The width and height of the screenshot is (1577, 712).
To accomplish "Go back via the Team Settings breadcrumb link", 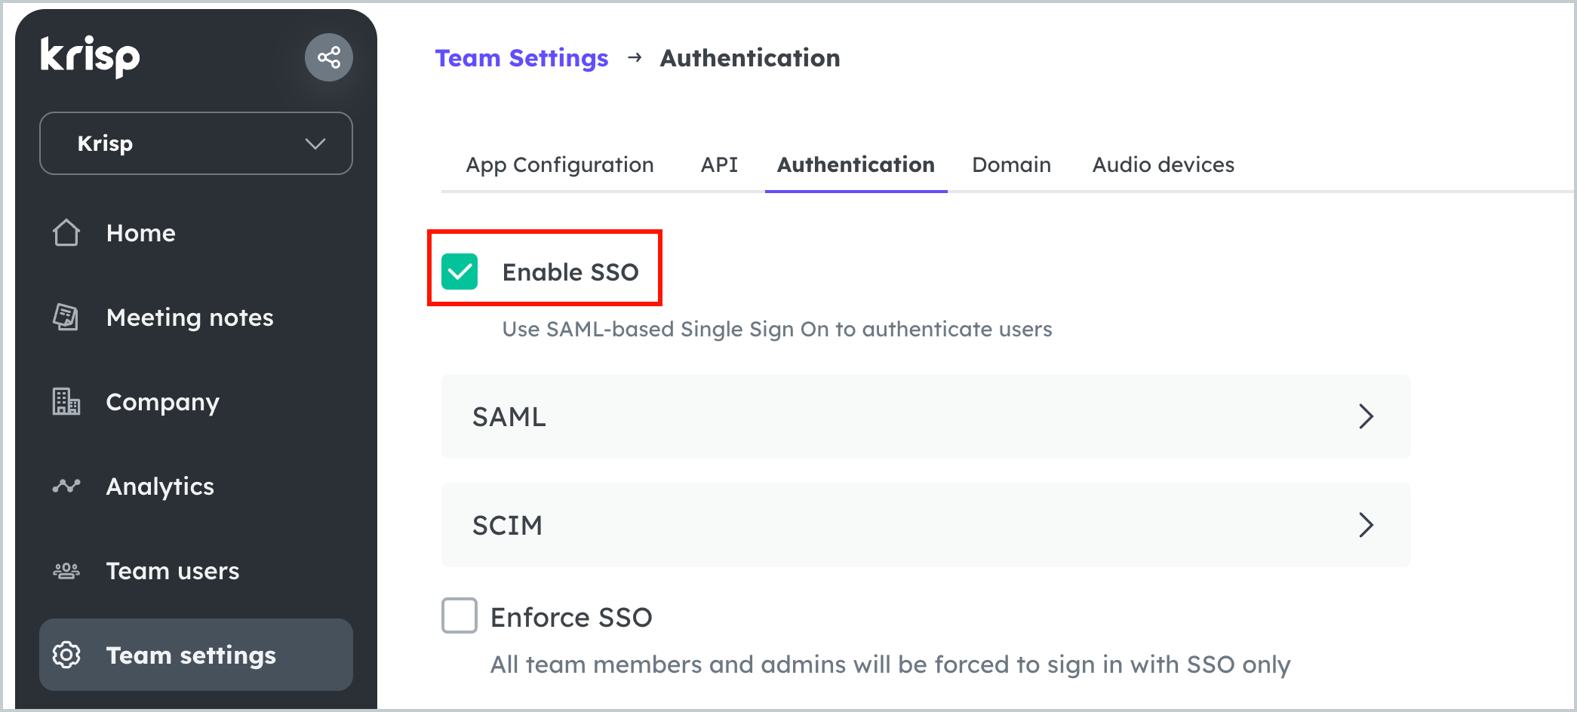I will [x=522, y=57].
